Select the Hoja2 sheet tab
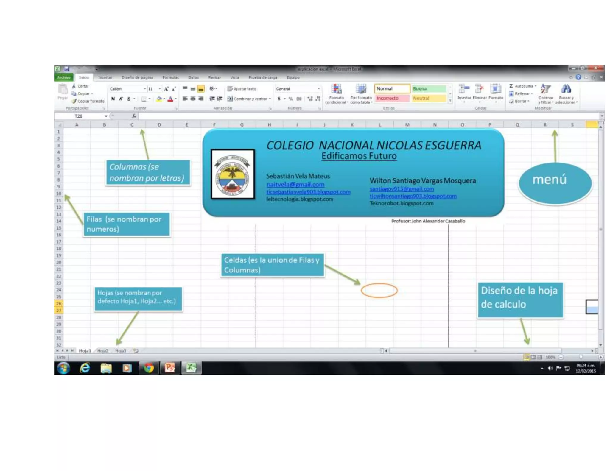This screenshot has height=471, width=610. (103, 351)
